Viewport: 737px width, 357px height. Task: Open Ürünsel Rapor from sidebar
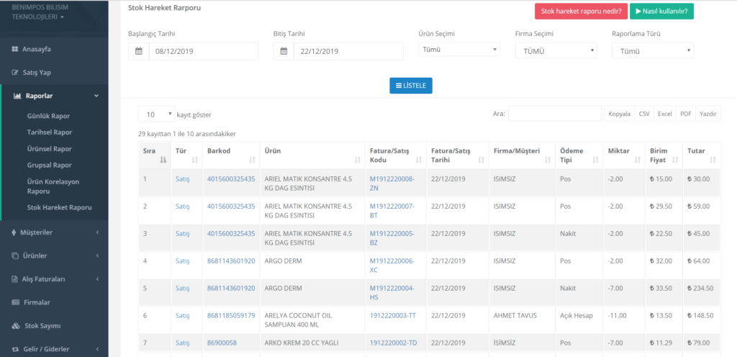click(50, 149)
